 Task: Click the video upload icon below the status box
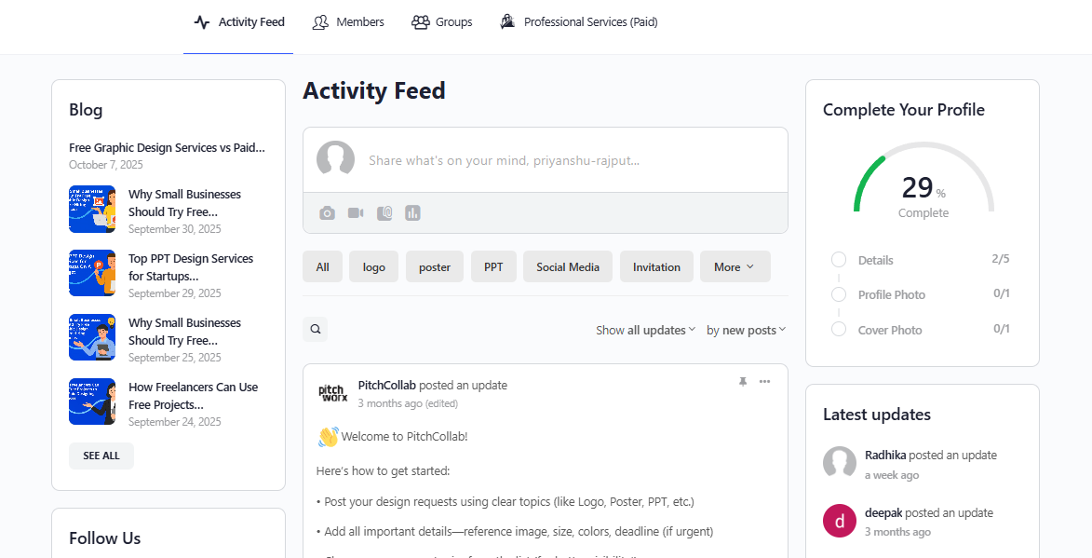pyautogui.click(x=355, y=212)
